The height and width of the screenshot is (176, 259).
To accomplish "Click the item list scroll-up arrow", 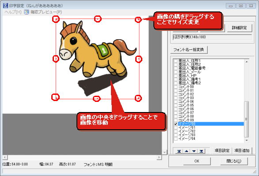I will pyautogui.click(x=247, y=62).
